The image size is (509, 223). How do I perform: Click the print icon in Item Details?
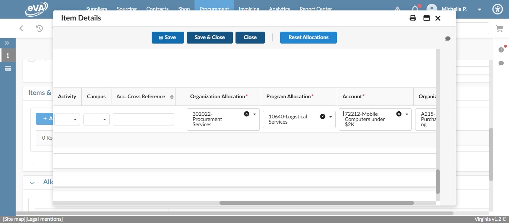pyautogui.click(x=413, y=18)
